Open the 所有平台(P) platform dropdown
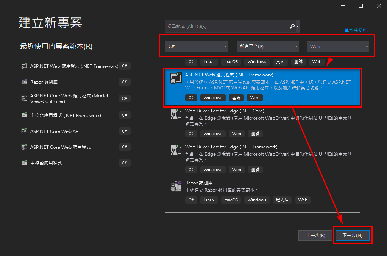The width and height of the screenshot is (387, 256). pos(268,46)
